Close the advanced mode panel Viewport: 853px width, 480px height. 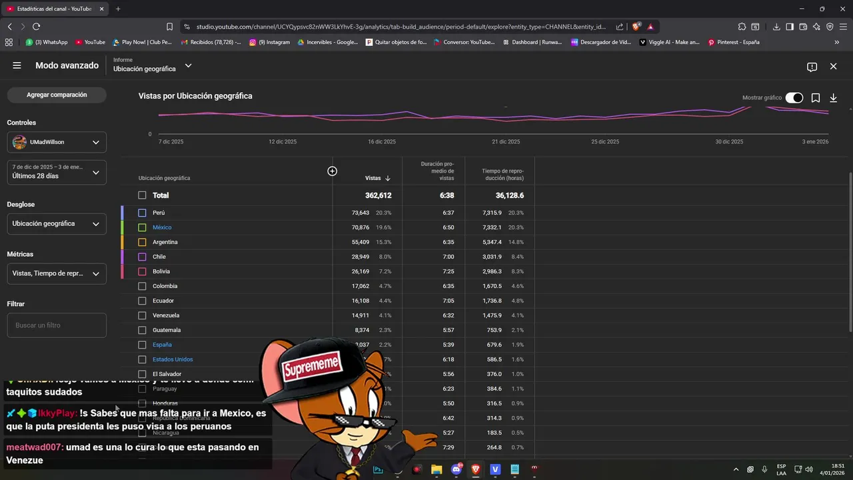point(833,67)
